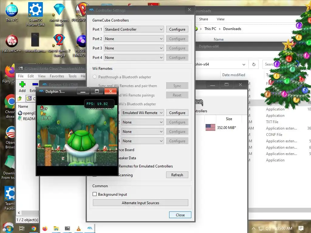The image size is (311, 233).
Task: Open Port 1 GameCube controller dropdown
Action: point(134,29)
